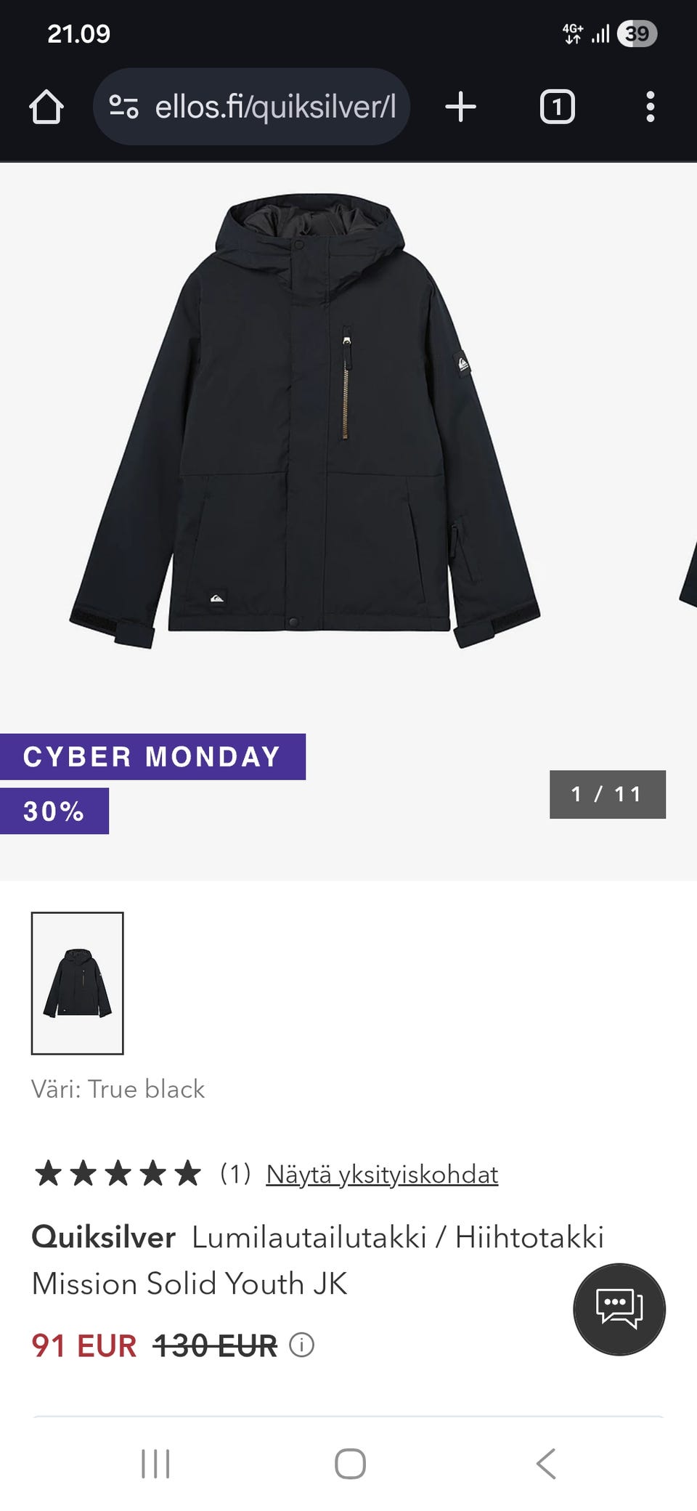Tap Android home navigation button
Screen dimensions: 697x1511
[x=350, y=1463]
